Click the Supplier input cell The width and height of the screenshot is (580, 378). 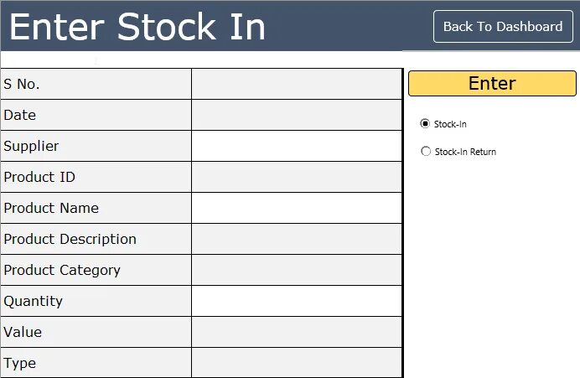click(297, 146)
